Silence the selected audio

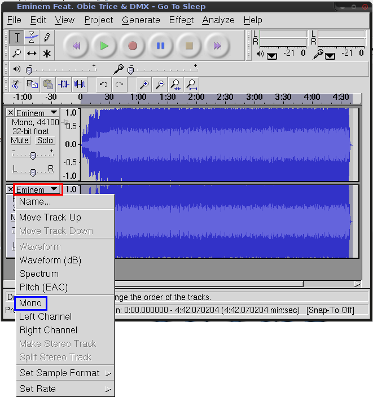80,85
